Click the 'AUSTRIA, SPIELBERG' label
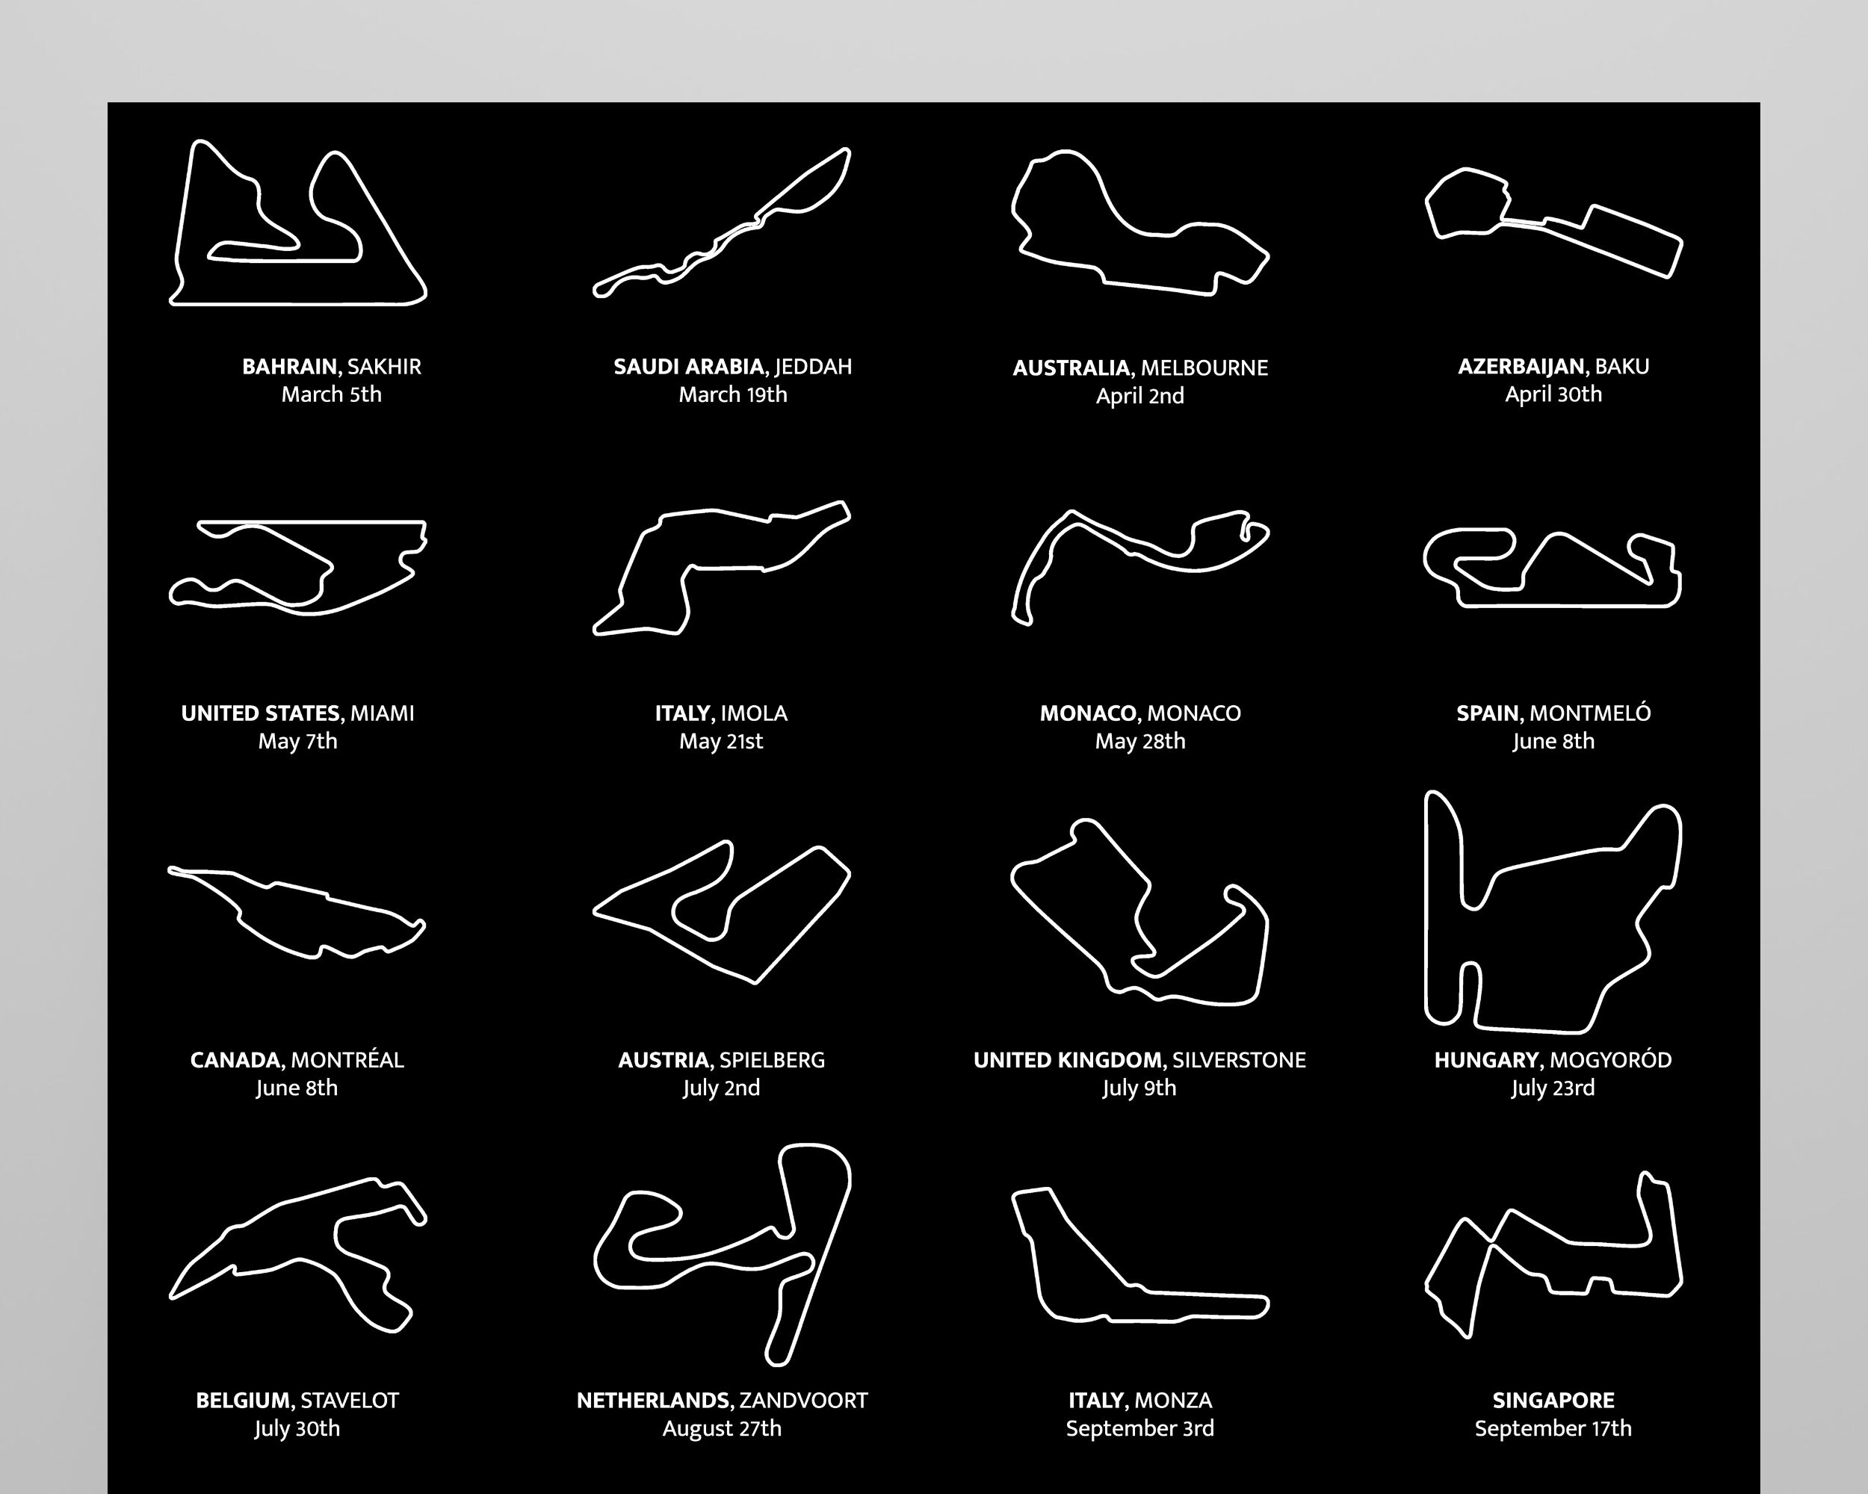The image size is (1868, 1494). (x=722, y=1060)
